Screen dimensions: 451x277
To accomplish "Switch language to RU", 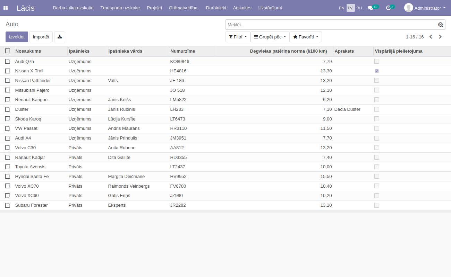I will 359,8.
